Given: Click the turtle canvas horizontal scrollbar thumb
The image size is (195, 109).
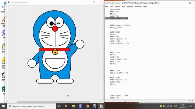Looking at the screenshot, I should click(x=53, y=102).
